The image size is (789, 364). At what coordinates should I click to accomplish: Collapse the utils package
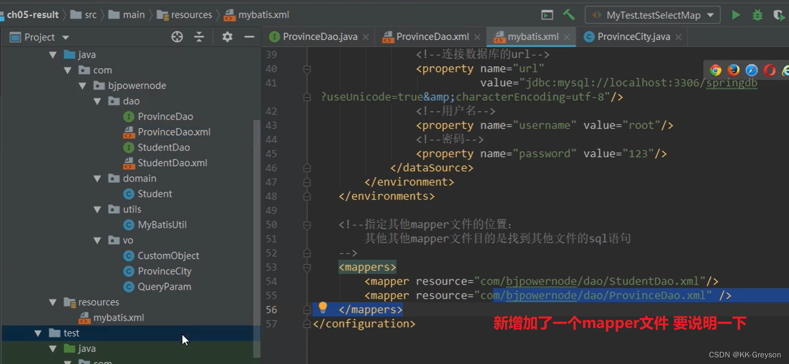97,209
